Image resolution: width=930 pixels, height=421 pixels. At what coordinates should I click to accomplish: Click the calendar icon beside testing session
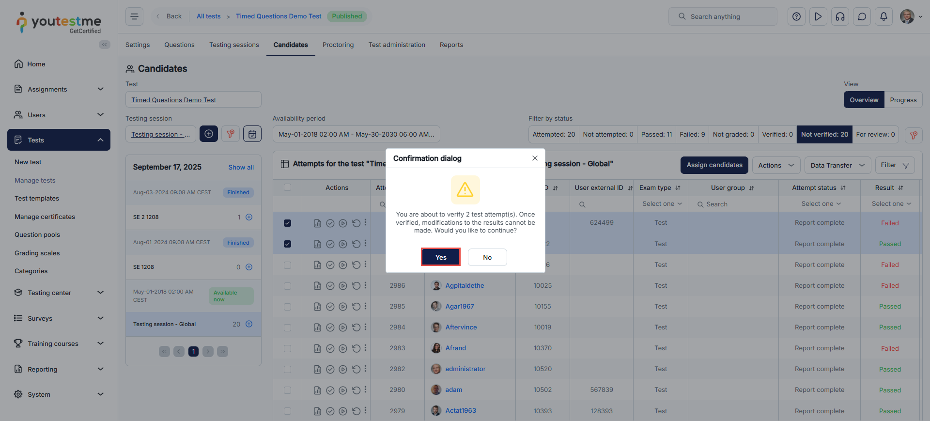pyautogui.click(x=252, y=134)
